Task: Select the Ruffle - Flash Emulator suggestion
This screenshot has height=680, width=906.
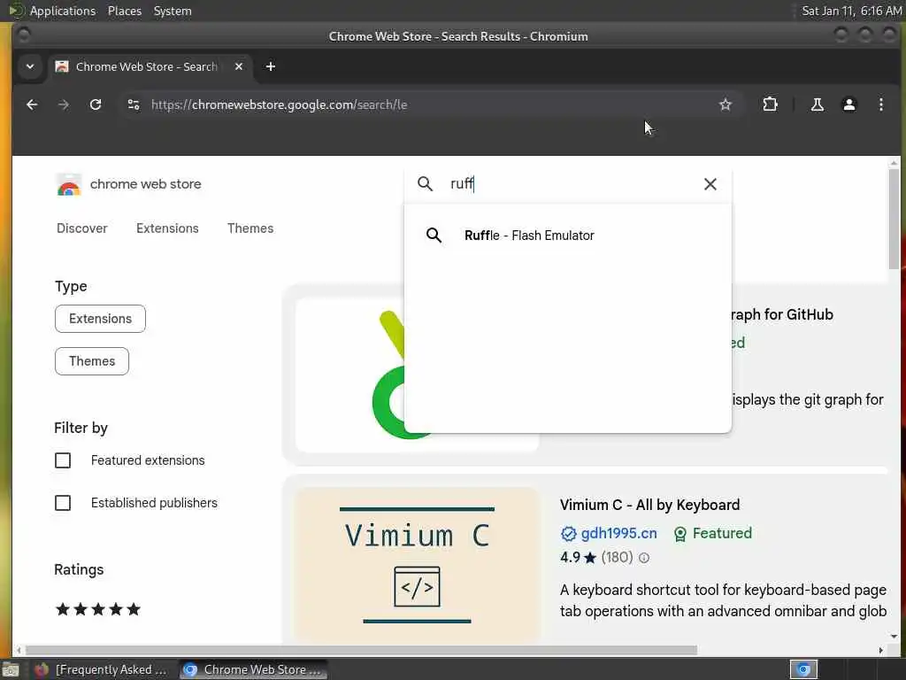Action: pyautogui.click(x=567, y=236)
